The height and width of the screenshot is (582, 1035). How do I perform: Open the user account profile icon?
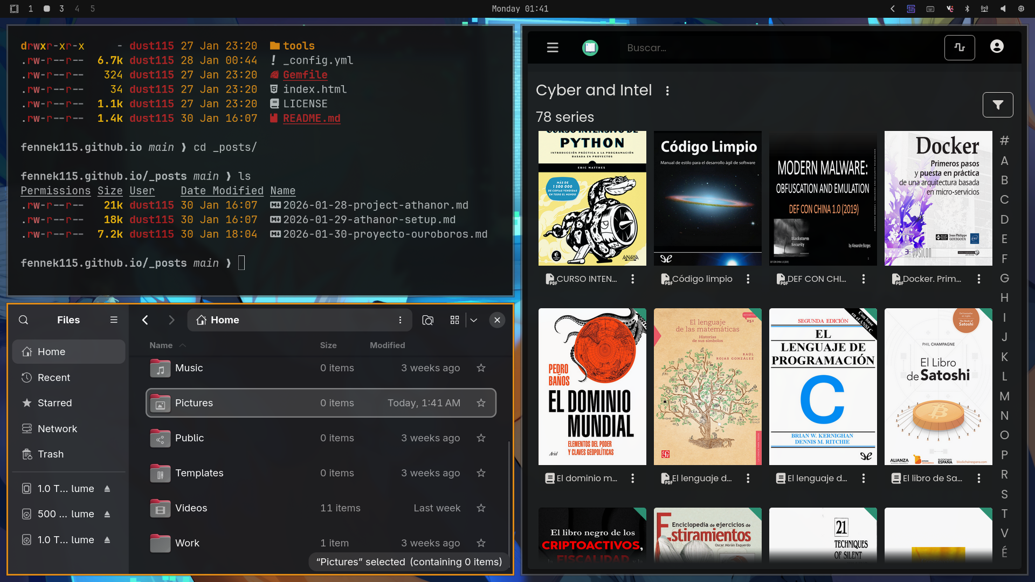[997, 46]
